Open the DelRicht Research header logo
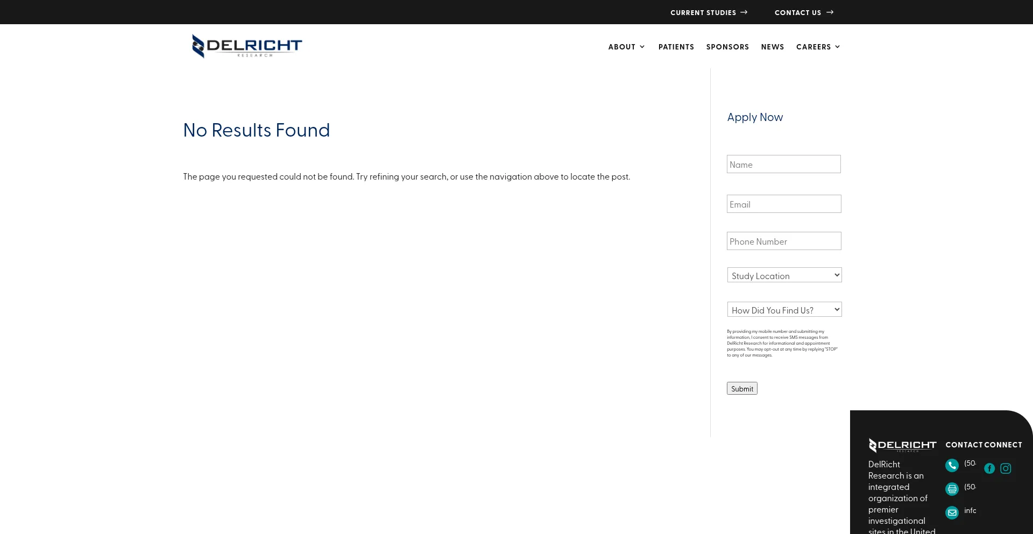This screenshot has height=534, width=1033. click(247, 46)
